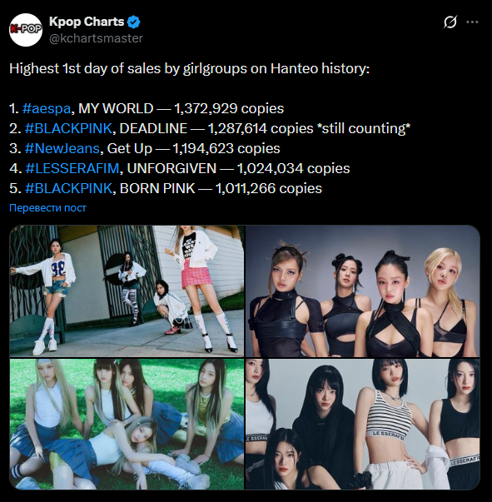Open the #LESSERAFIM hashtag
The height and width of the screenshot is (502, 492).
click(72, 168)
